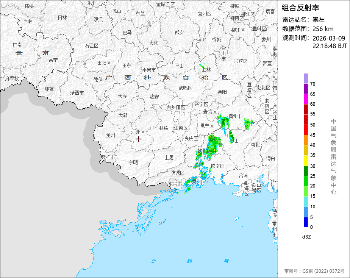Click the 钦北区 label
Screen dimensions: 350x278
[x=204, y=151]
